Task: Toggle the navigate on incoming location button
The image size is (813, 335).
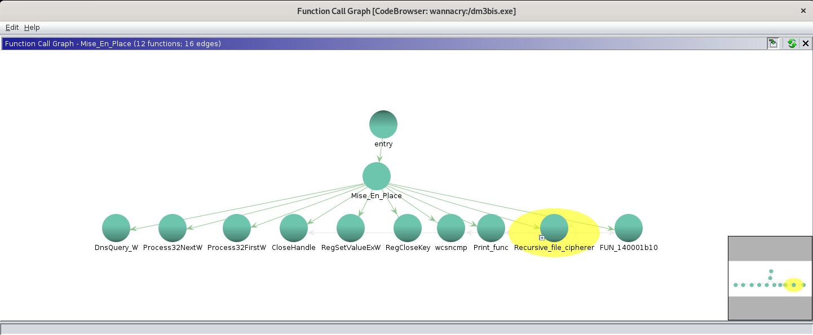Action: [x=773, y=43]
